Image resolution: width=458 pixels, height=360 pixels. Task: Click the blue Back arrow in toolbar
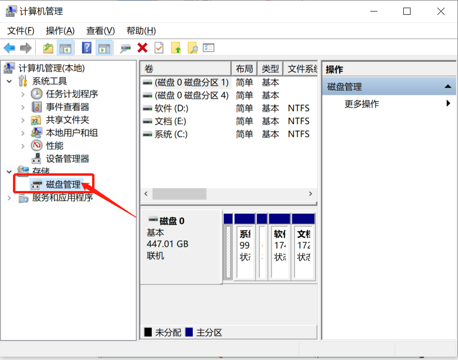pos(10,48)
